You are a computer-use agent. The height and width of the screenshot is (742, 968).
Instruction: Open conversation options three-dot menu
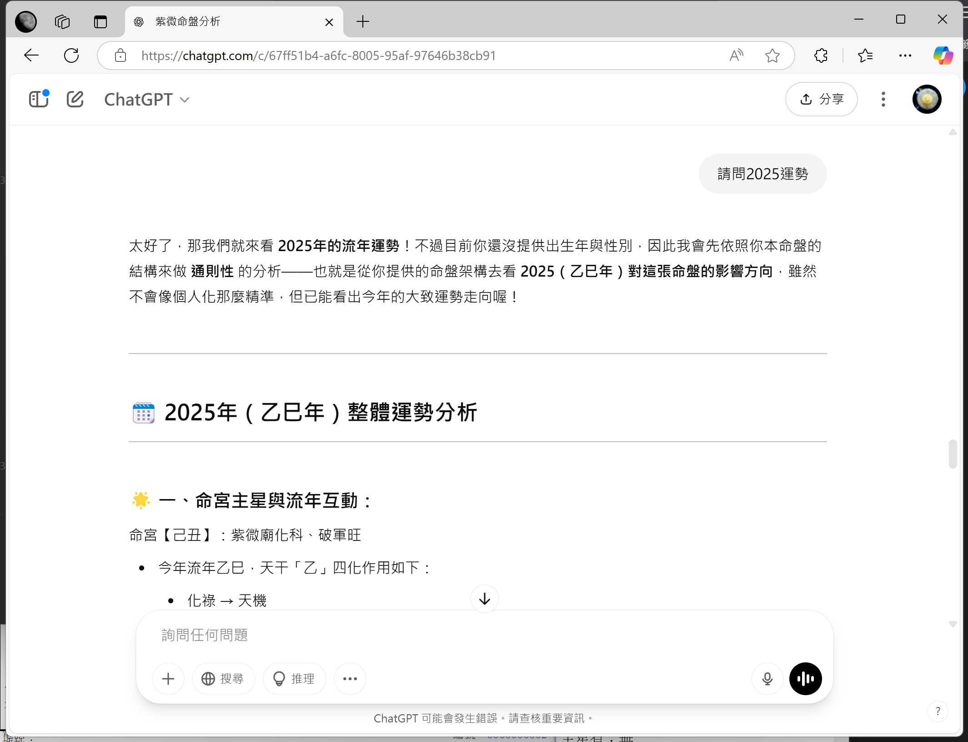tap(883, 99)
